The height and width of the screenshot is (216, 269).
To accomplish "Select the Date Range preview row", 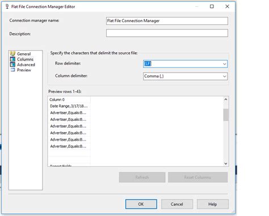I will (69, 106).
